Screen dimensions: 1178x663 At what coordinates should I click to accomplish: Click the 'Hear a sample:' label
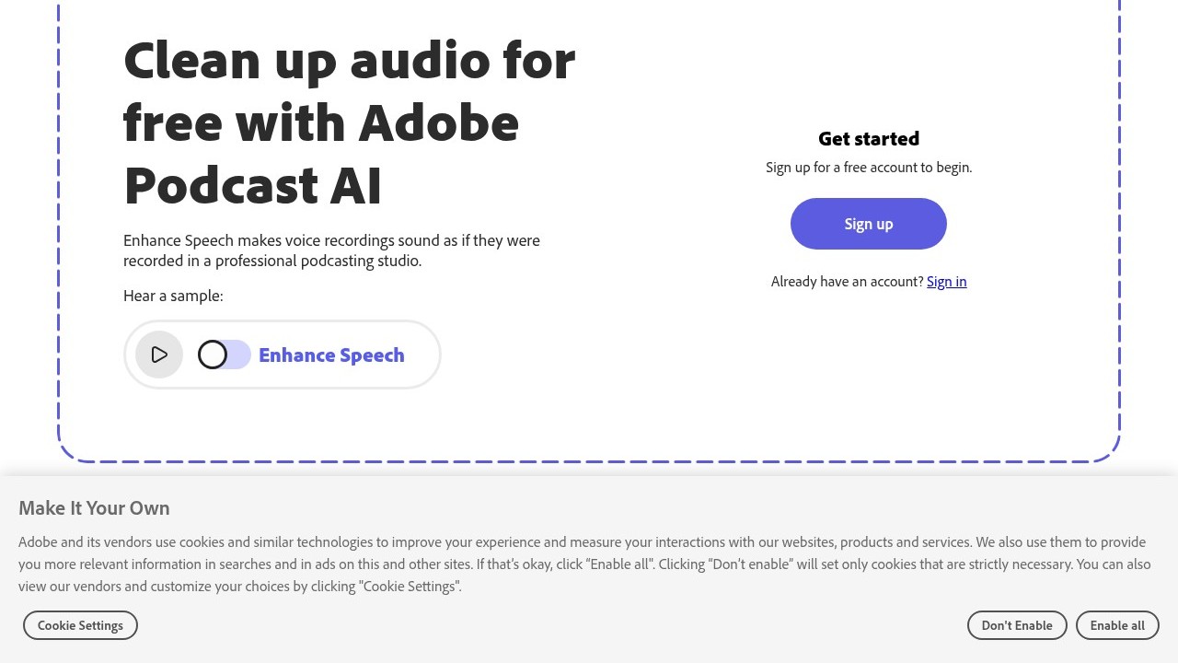(x=173, y=296)
